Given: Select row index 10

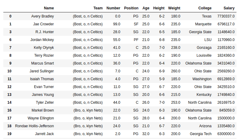Looking at the screenshot, I should 9,71.
